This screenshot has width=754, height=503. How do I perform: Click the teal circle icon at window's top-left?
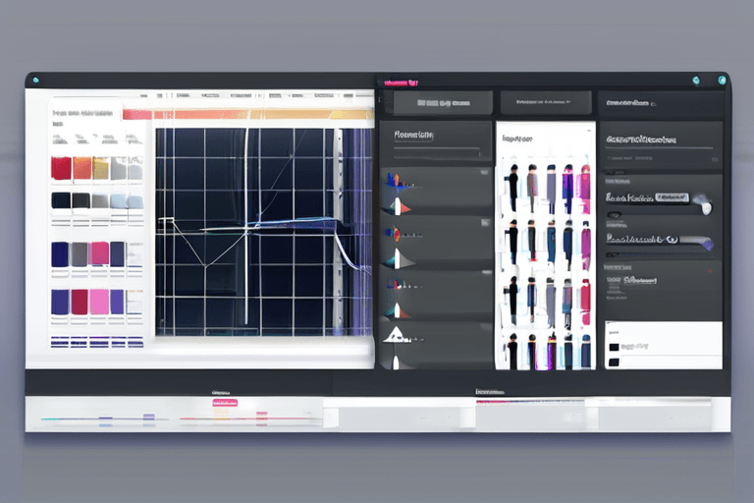tap(35, 80)
